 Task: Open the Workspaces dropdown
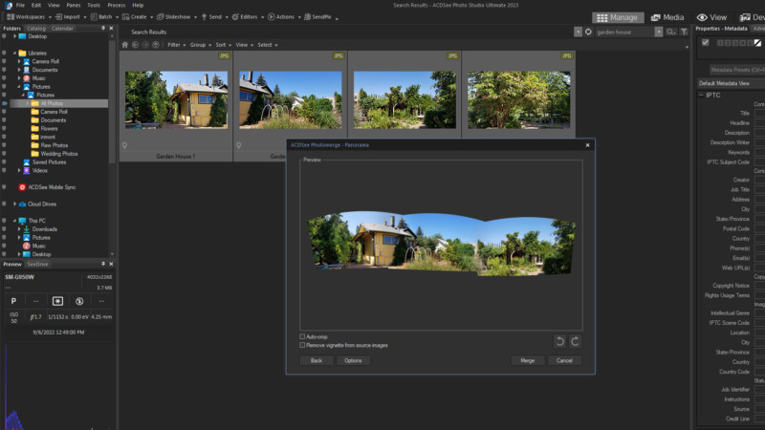pos(30,17)
